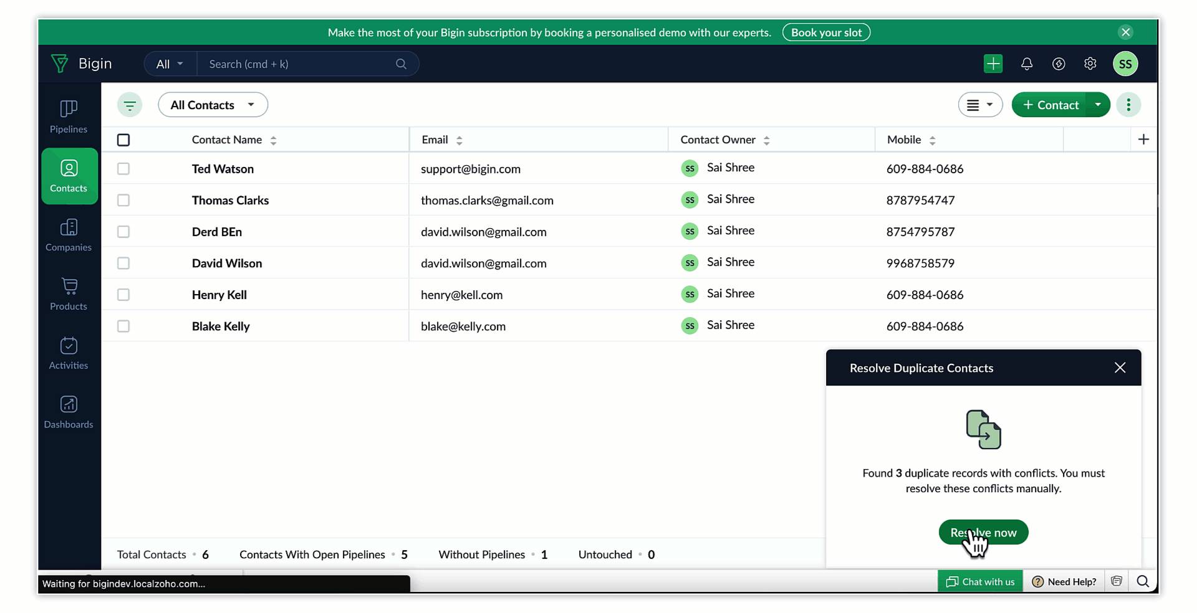Click Without Pipelines stat

pyautogui.click(x=493, y=554)
